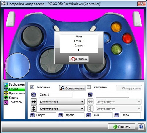Click the Вниз text field
147x133 pixels.
coord(102,115)
